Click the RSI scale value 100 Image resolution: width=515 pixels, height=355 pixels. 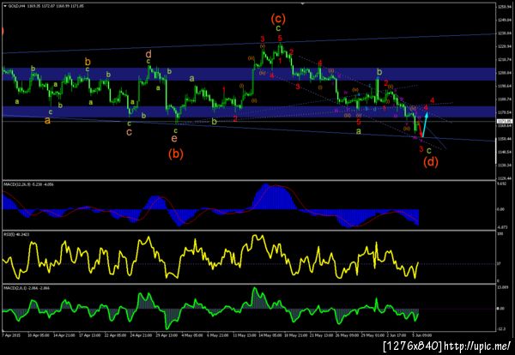click(499, 234)
